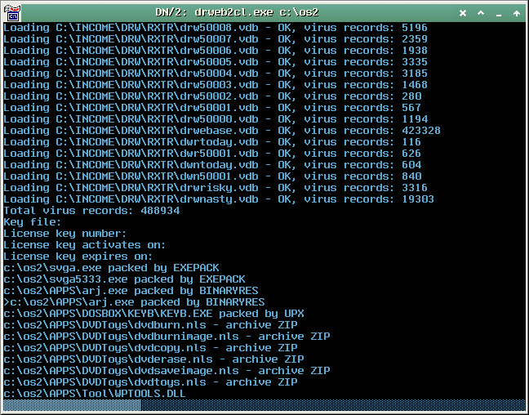Click the record count 19303
This screenshot has height=415, width=529.
pos(418,199)
